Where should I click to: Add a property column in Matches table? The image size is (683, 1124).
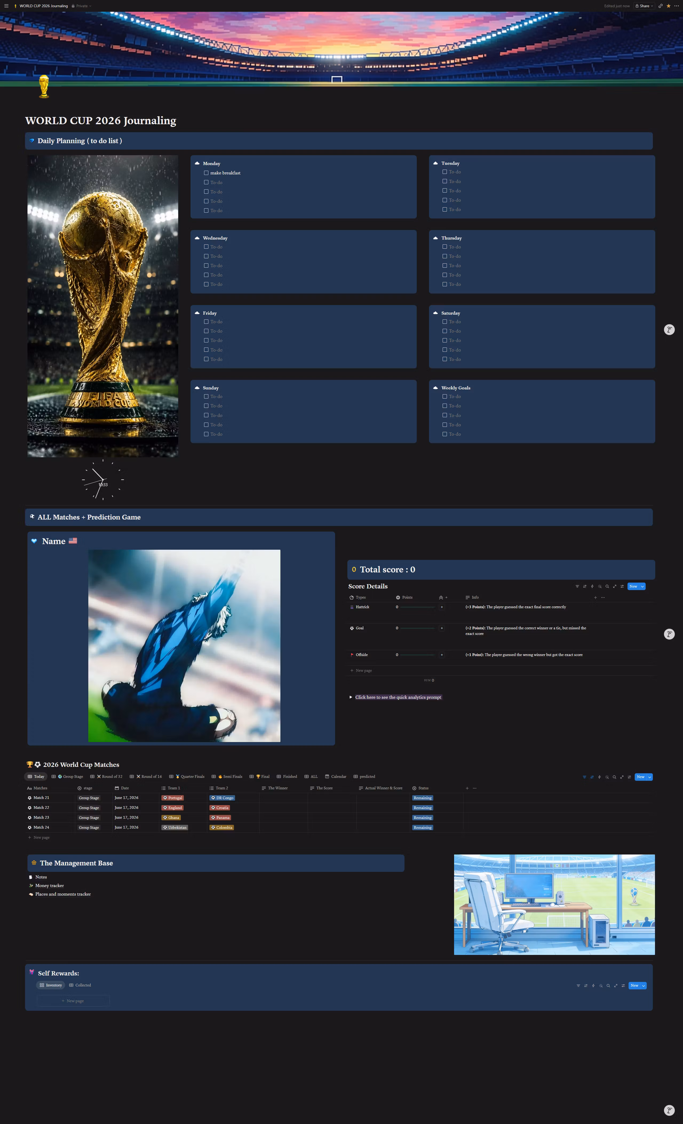click(467, 788)
